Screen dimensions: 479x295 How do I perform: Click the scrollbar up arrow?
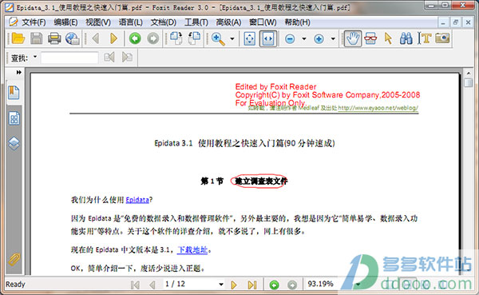point(468,73)
